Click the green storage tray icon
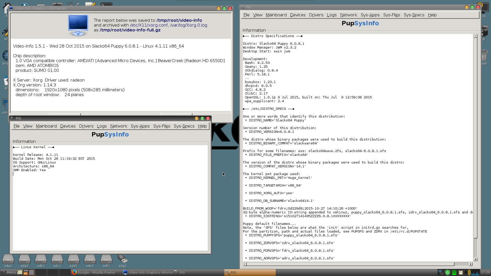 (x=454, y=272)
